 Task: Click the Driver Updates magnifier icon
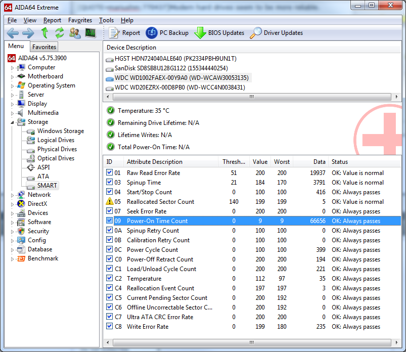click(255, 33)
